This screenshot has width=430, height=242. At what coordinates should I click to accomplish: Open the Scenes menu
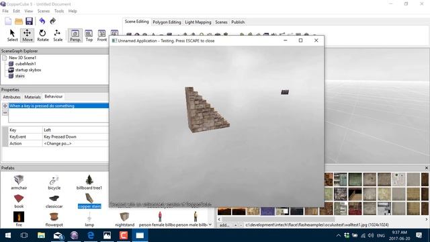[43, 11]
